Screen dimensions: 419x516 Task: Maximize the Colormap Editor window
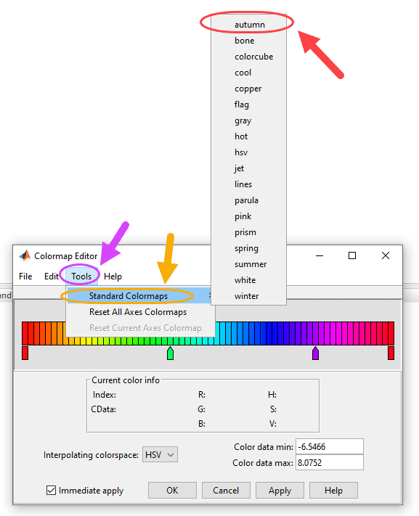point(352,255)
